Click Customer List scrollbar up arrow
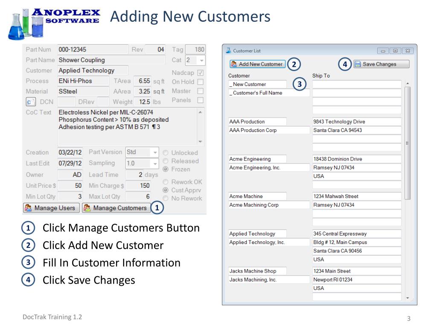437x327 pixels. [408, 83]
